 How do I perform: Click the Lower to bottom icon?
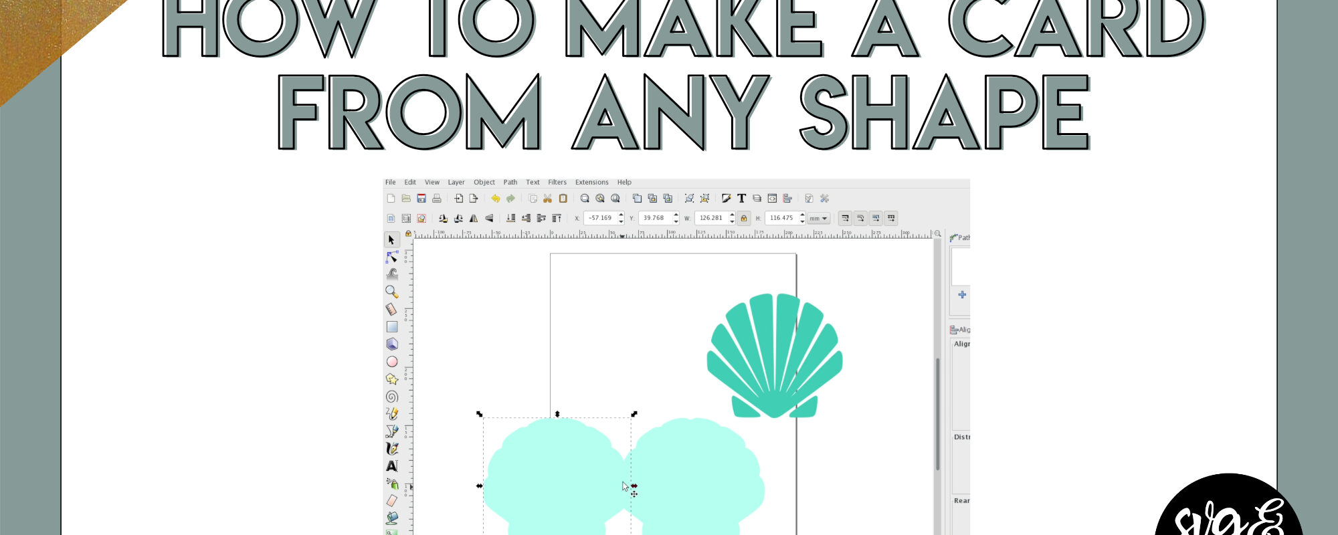510,218
